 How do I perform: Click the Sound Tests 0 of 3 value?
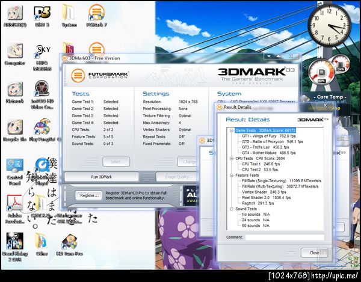[108, 144]
